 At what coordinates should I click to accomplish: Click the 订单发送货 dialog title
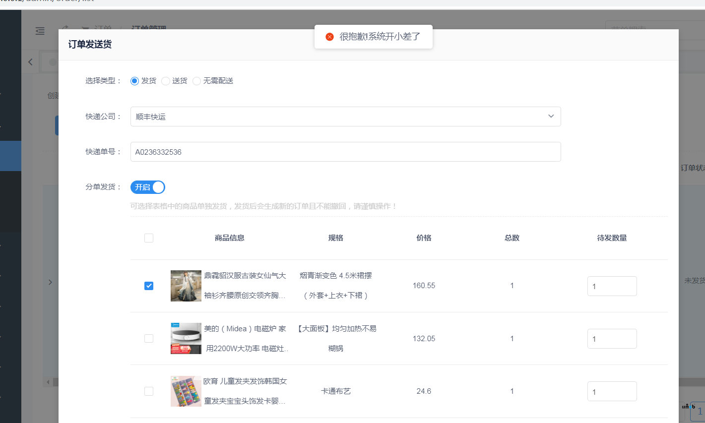90,45
